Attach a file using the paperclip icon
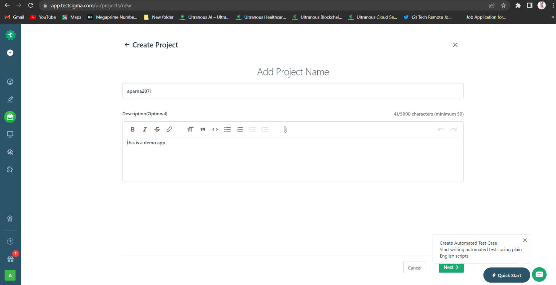Viewport: 556px width, 285px height. click(x=285, y=129)
